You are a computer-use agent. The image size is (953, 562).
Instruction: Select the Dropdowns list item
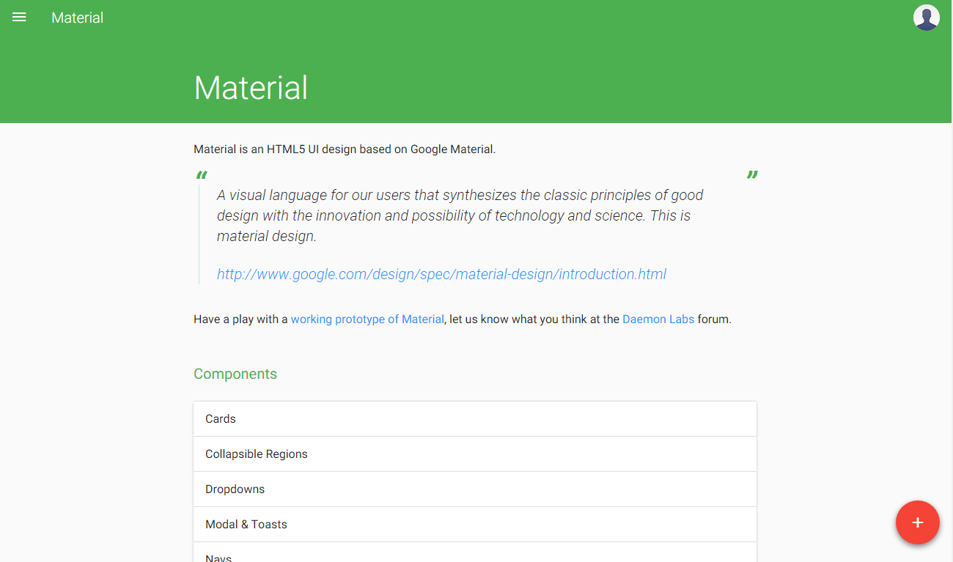click(x=475, y=489)
